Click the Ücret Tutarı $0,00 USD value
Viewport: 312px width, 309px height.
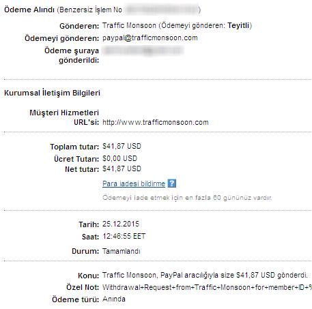119,158
